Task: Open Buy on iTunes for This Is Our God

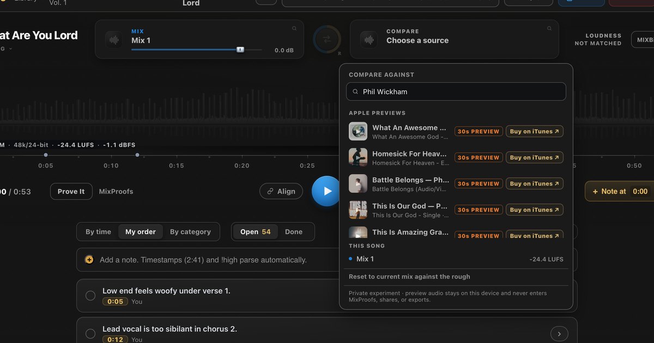Action: click(535, 210)
